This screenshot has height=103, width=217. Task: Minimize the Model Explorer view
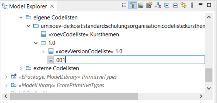[200, 4]
